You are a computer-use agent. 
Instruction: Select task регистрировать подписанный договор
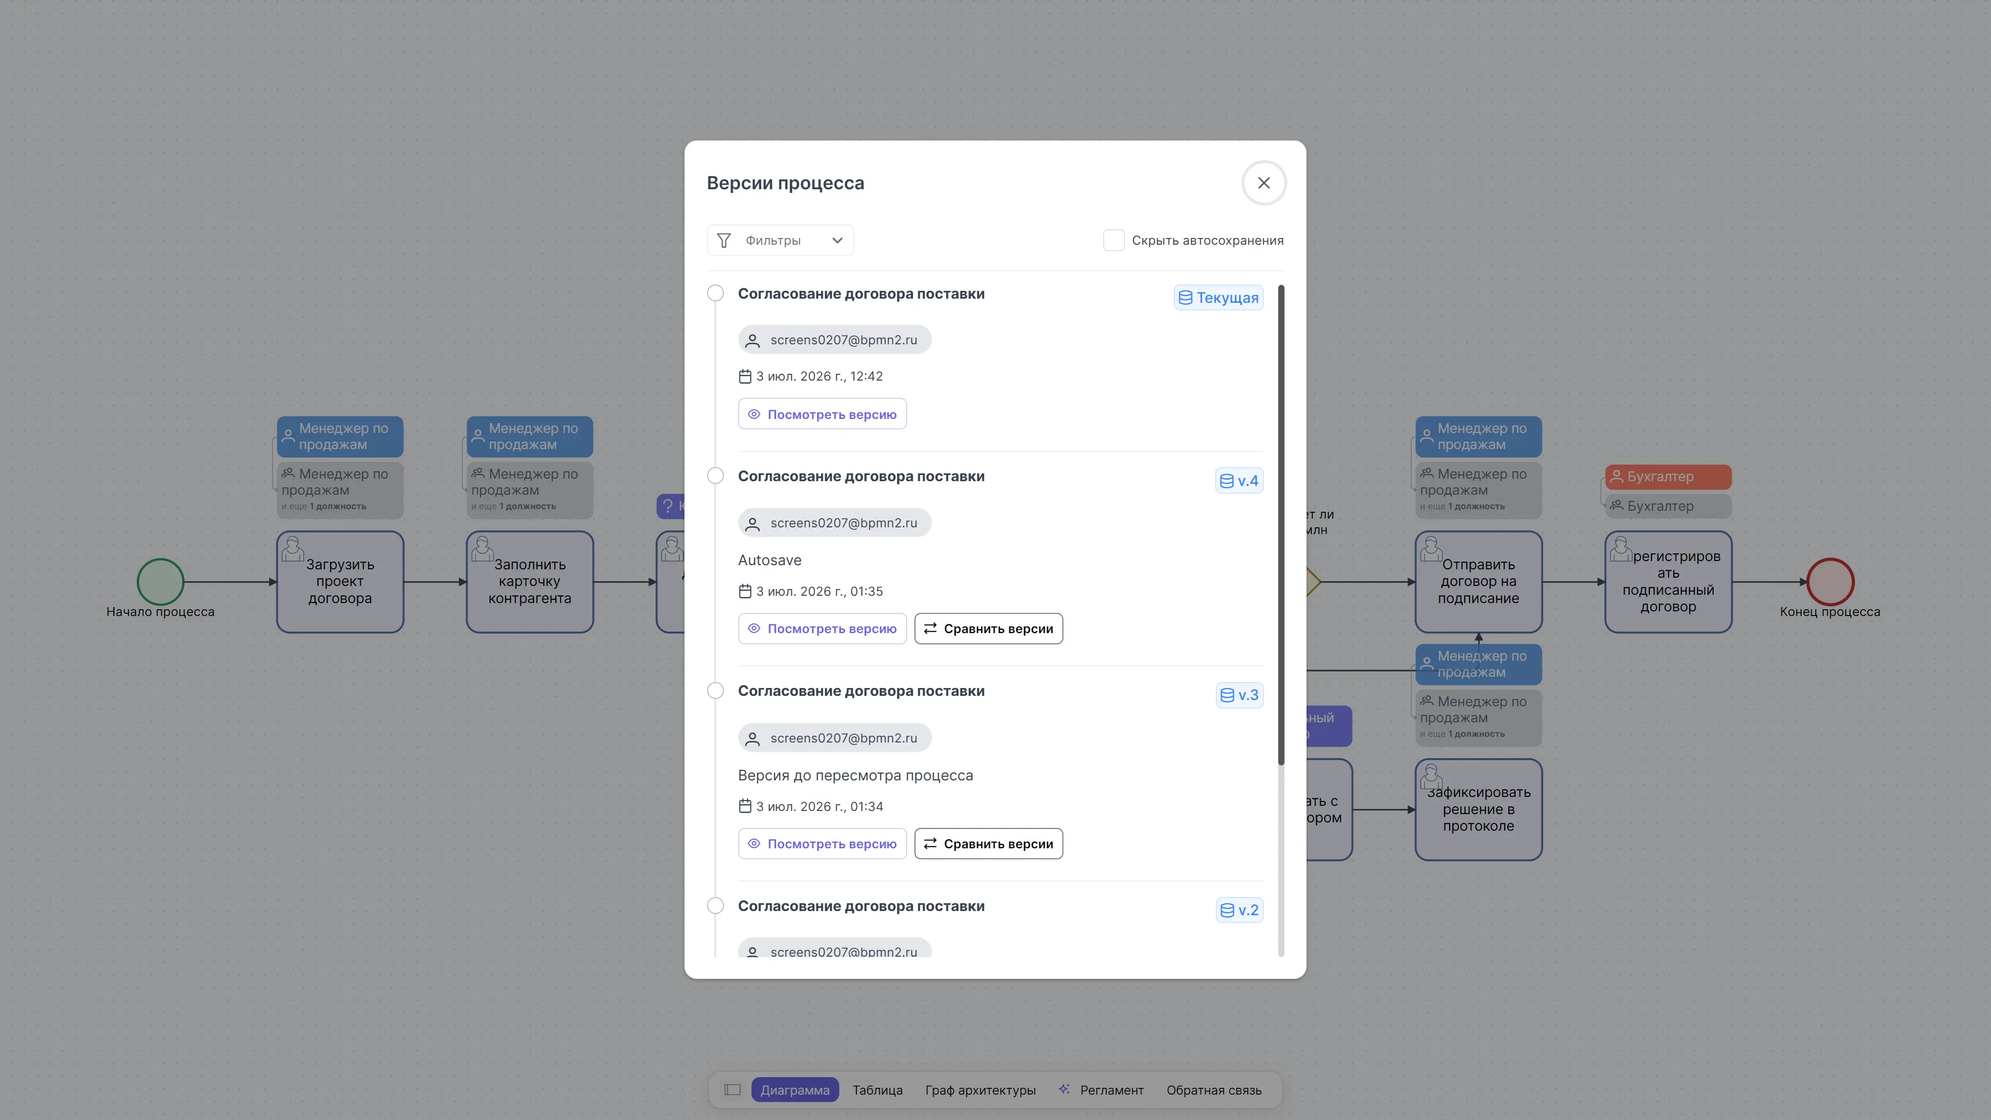point(1668,581)
